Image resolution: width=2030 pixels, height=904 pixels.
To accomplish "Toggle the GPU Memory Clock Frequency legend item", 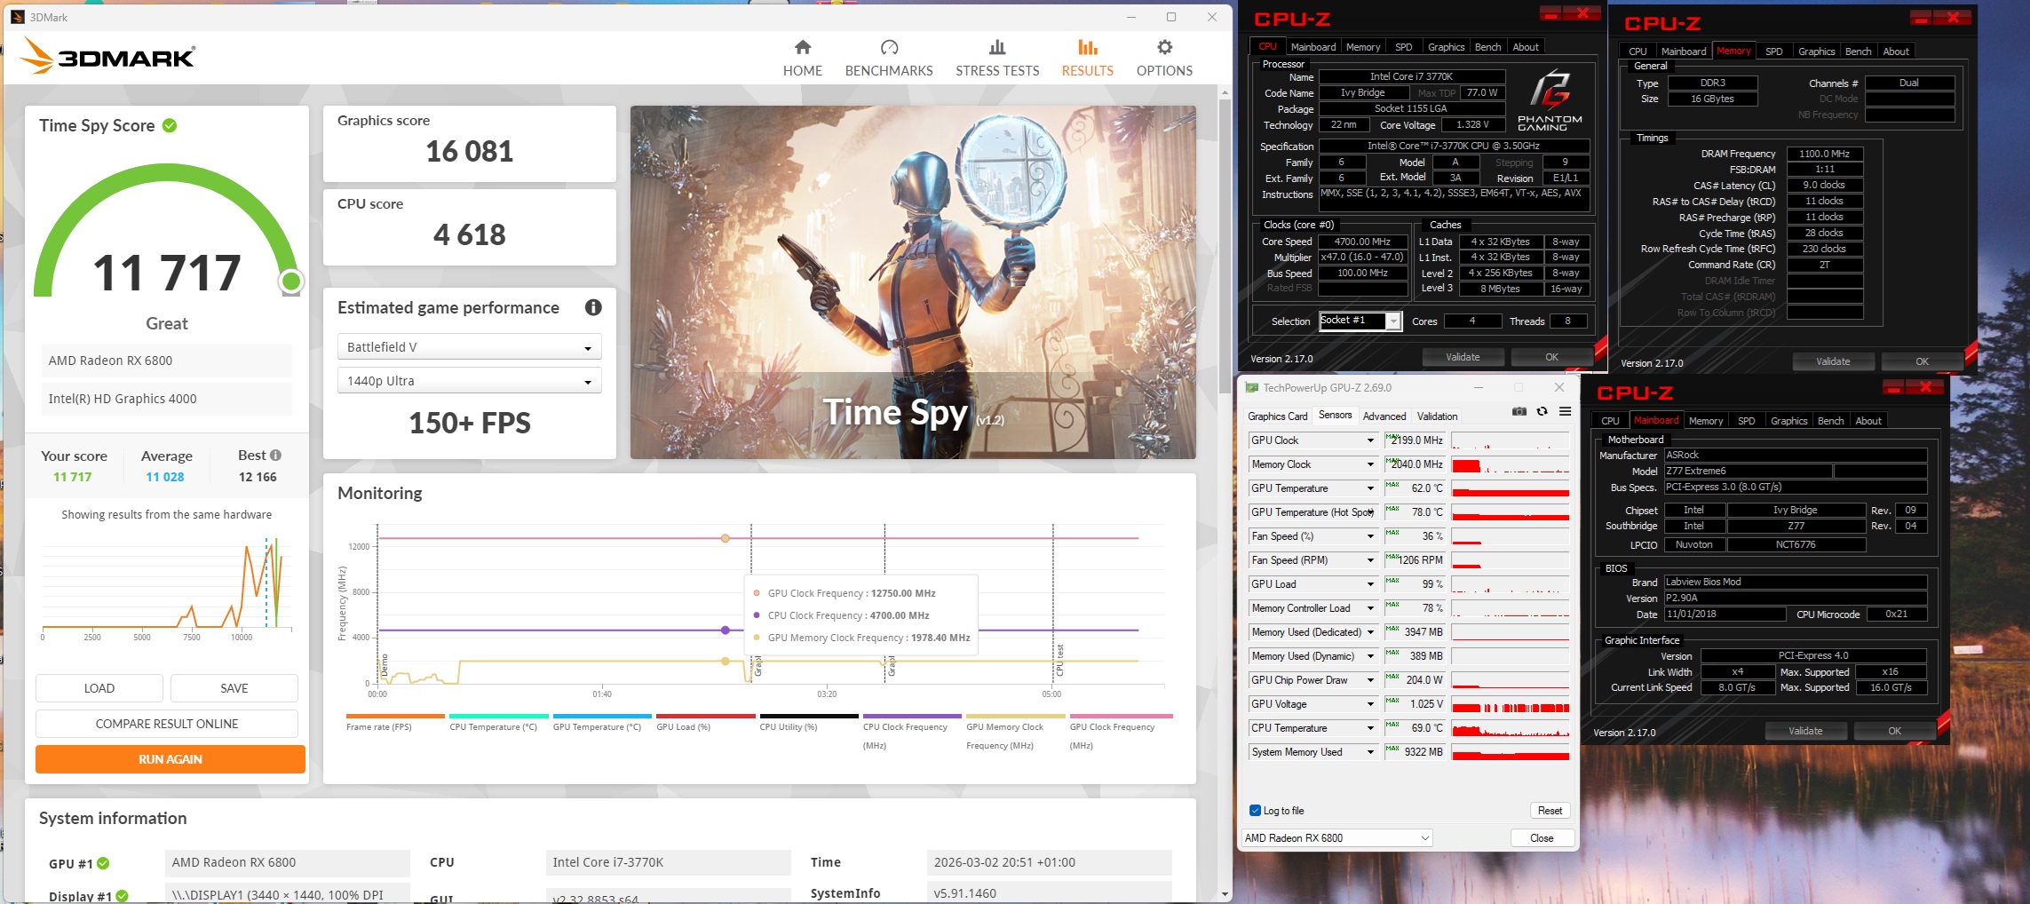I will (1015, 731).
